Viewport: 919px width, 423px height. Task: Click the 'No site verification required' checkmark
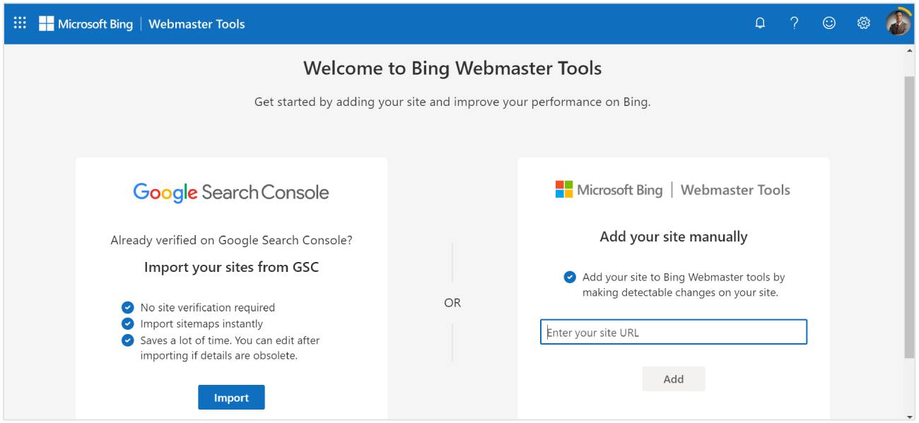pos(128,307)
